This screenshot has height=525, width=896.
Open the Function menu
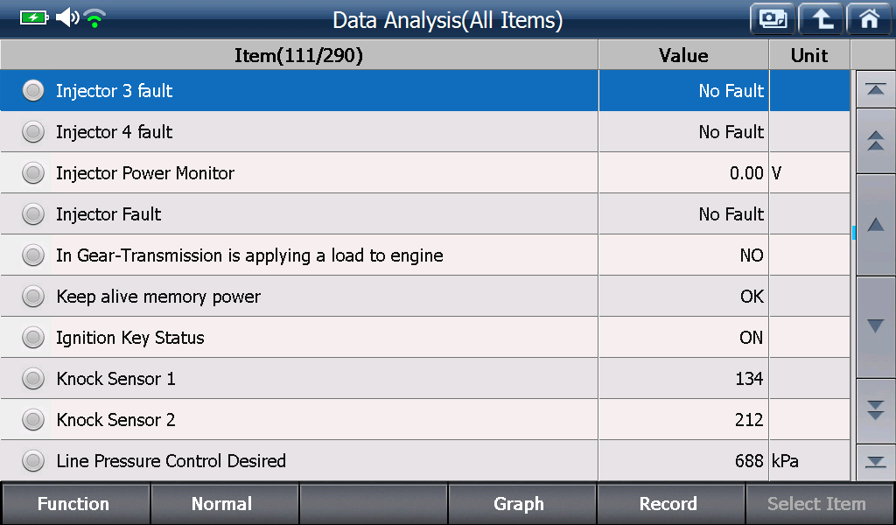(74, 504)
